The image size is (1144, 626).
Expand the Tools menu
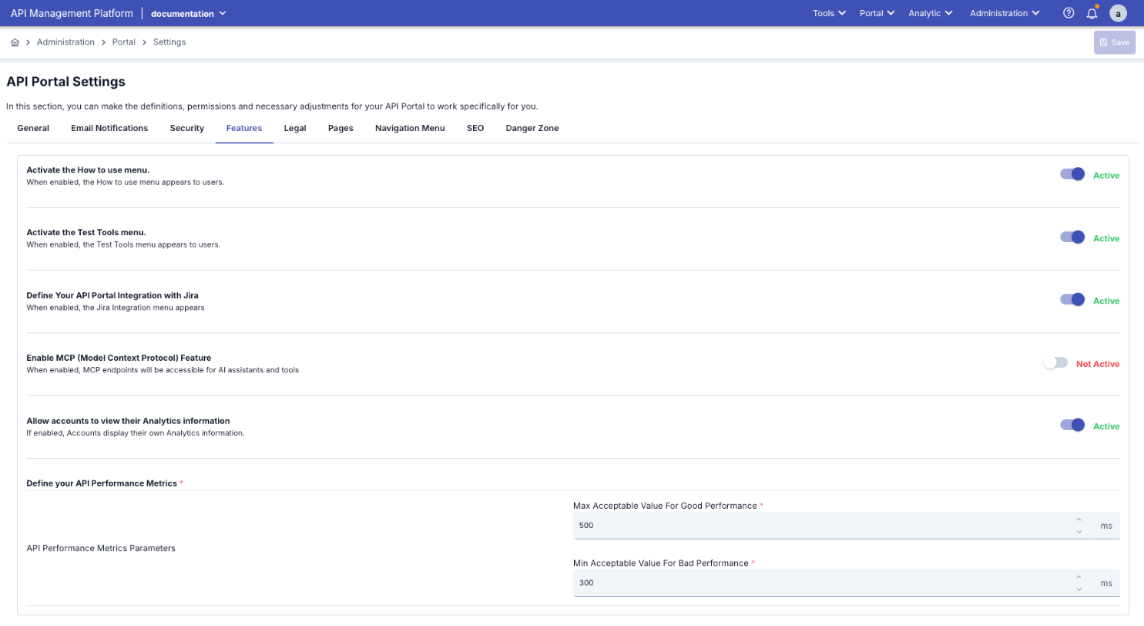pyautogui.click(x=830, y=13)
